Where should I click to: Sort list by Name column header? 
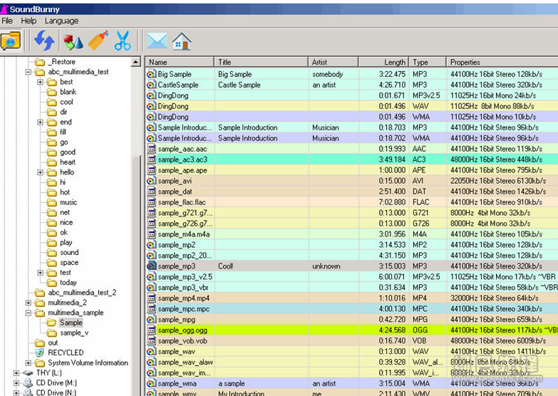(180, 62)
